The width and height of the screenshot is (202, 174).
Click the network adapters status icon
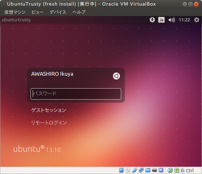click(141, 170)
